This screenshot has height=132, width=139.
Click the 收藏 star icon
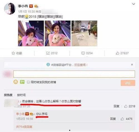13,53
